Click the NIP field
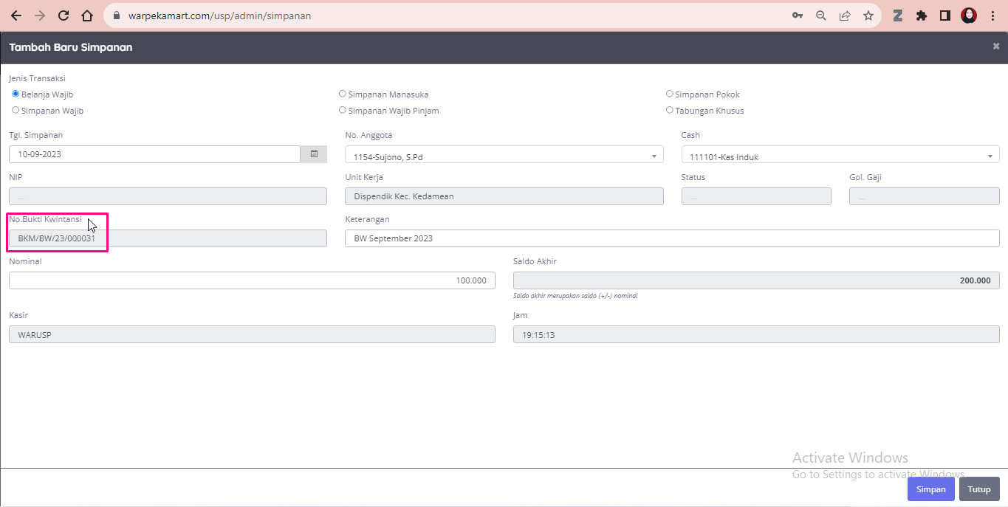This screenshot has height=507, width=1008. click(x=168, y=196)
